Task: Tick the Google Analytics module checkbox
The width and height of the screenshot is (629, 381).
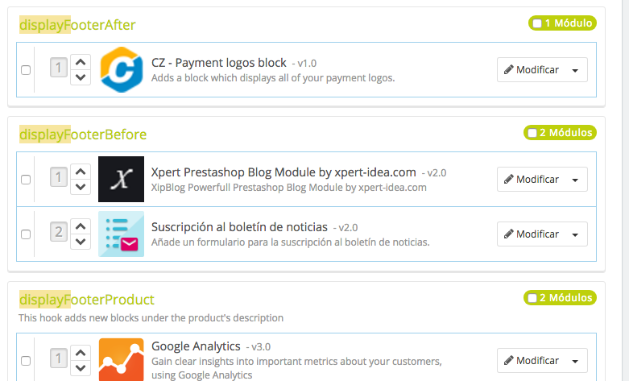Action: pyautogui.click(x=26, y=360)
